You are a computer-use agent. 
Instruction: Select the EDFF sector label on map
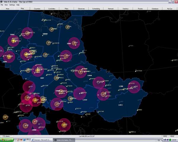click(x=42, y=78)
